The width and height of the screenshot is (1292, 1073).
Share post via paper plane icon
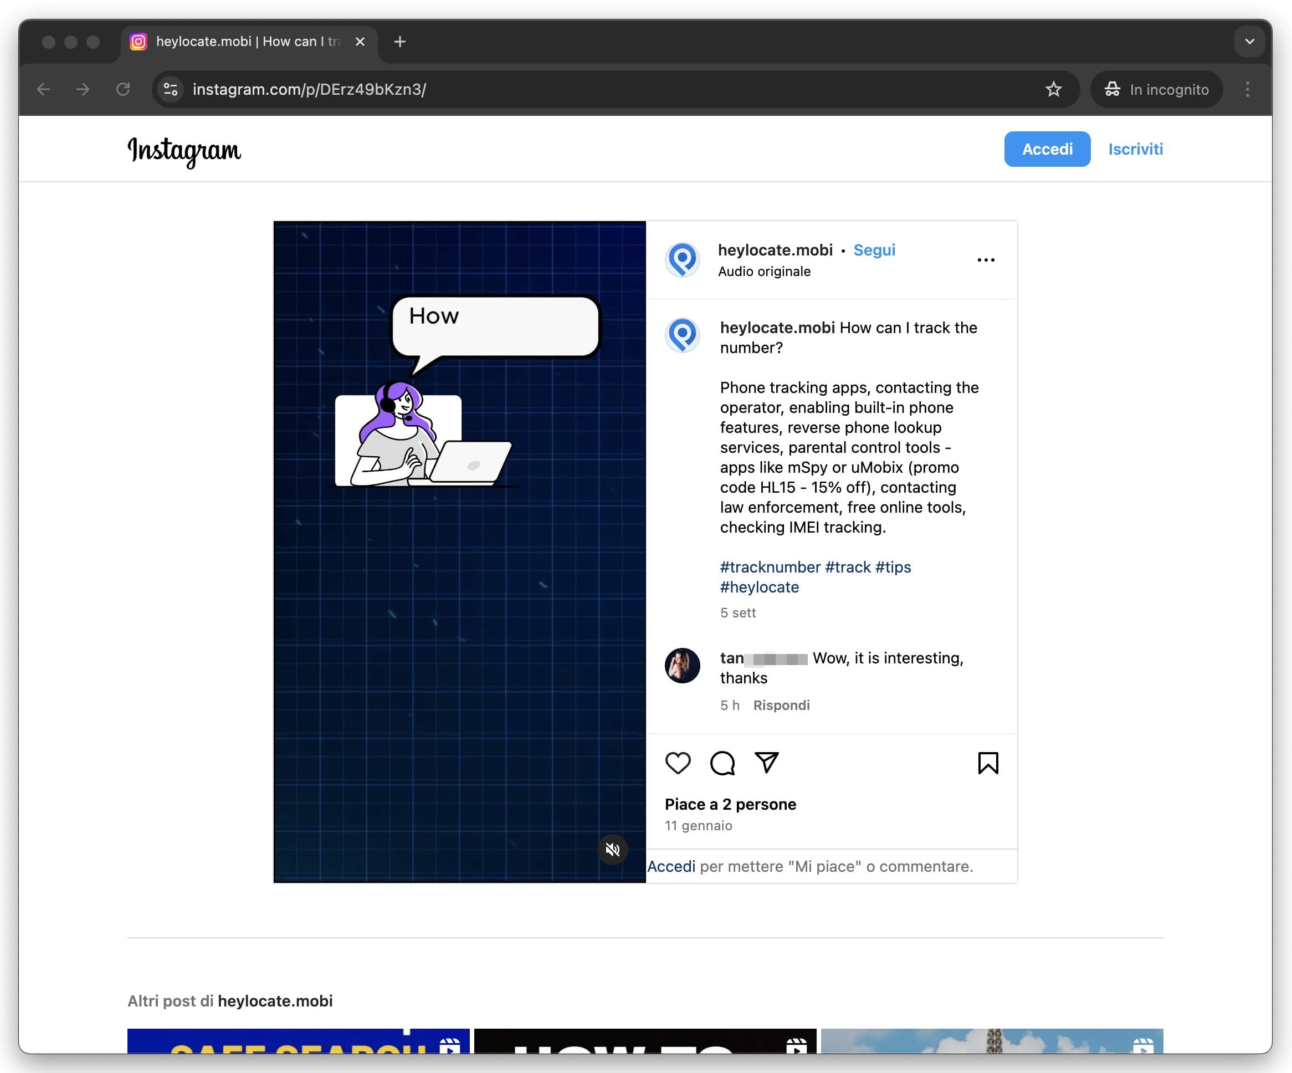click(x=767, y=763)
